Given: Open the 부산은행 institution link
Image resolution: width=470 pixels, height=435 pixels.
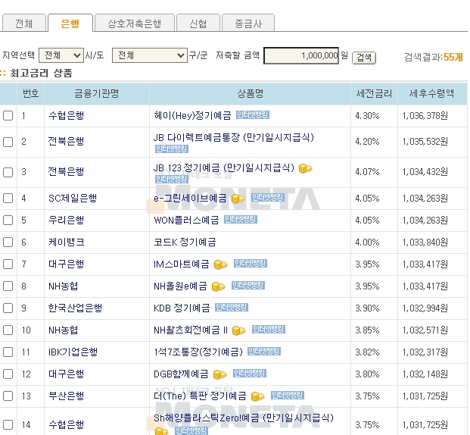Looking at the screenshot, I should (67, 396).
